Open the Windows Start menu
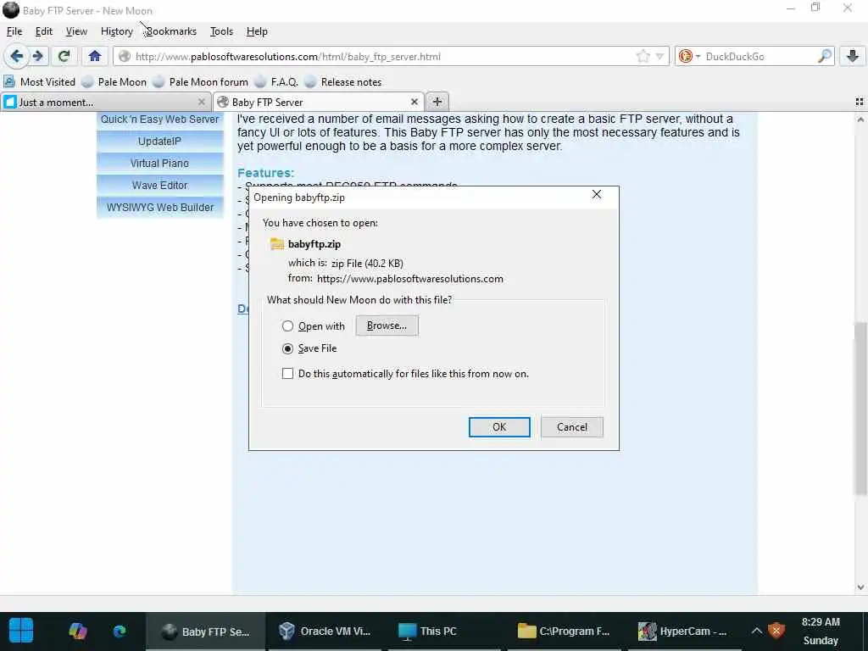The height and width of the screenshot is (651, 868). click(x=21, y=631)
